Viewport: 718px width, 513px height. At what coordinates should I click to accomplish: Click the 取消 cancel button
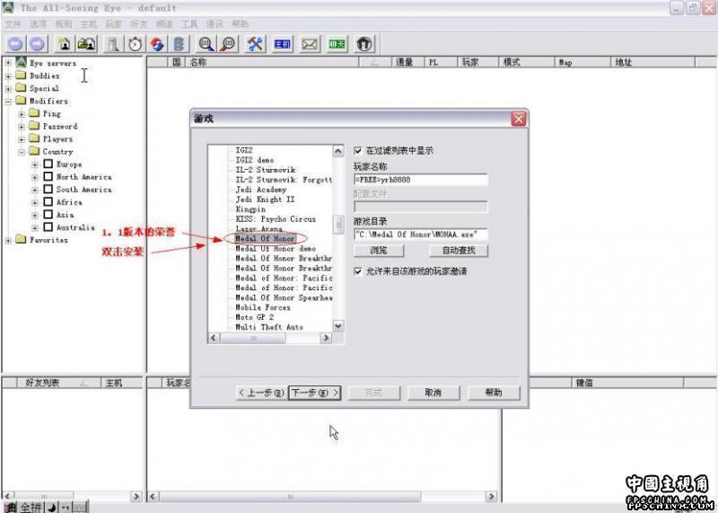pos(433,393)
